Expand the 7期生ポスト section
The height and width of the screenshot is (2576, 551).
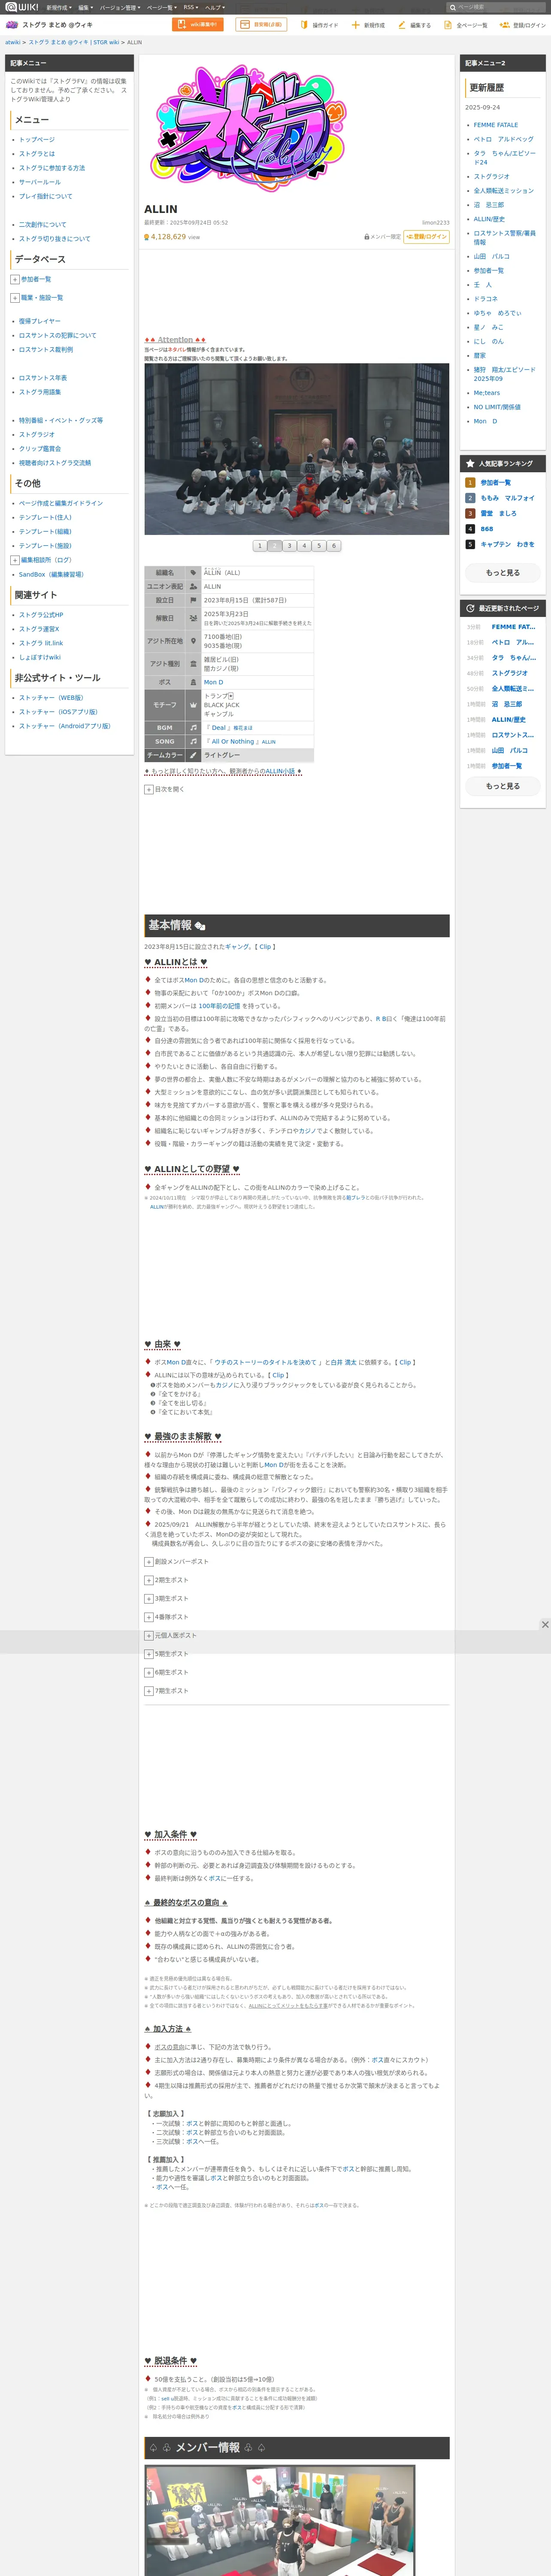[149, 1691]
